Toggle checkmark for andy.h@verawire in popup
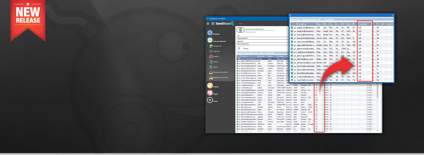 [295, 31]
